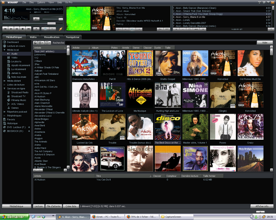Viewport: 276px width, 220px height.
Task: Click the File d'attente button
Action: coord(53,206)
